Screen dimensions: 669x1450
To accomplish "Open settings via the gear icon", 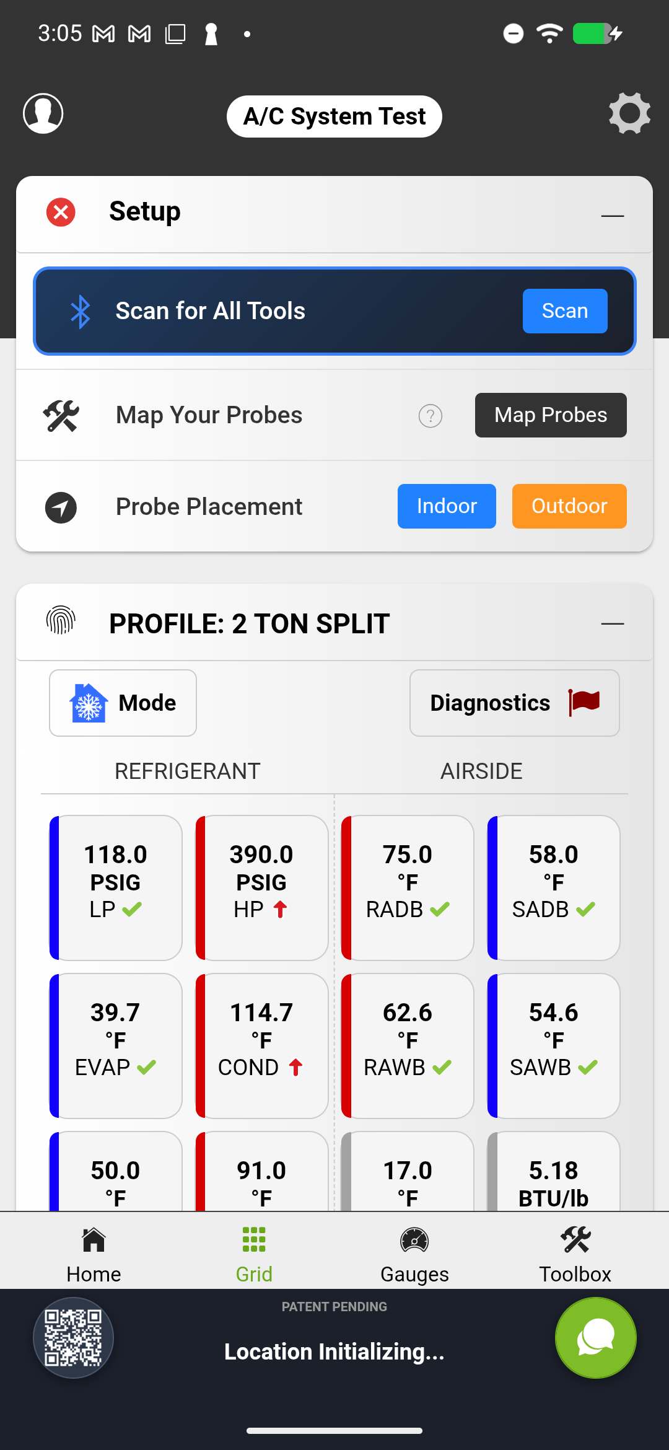I will (x=629, y=114).
